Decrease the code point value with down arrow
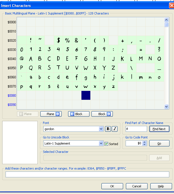Viewport: 174px width, 194px height. pos(145,145)
